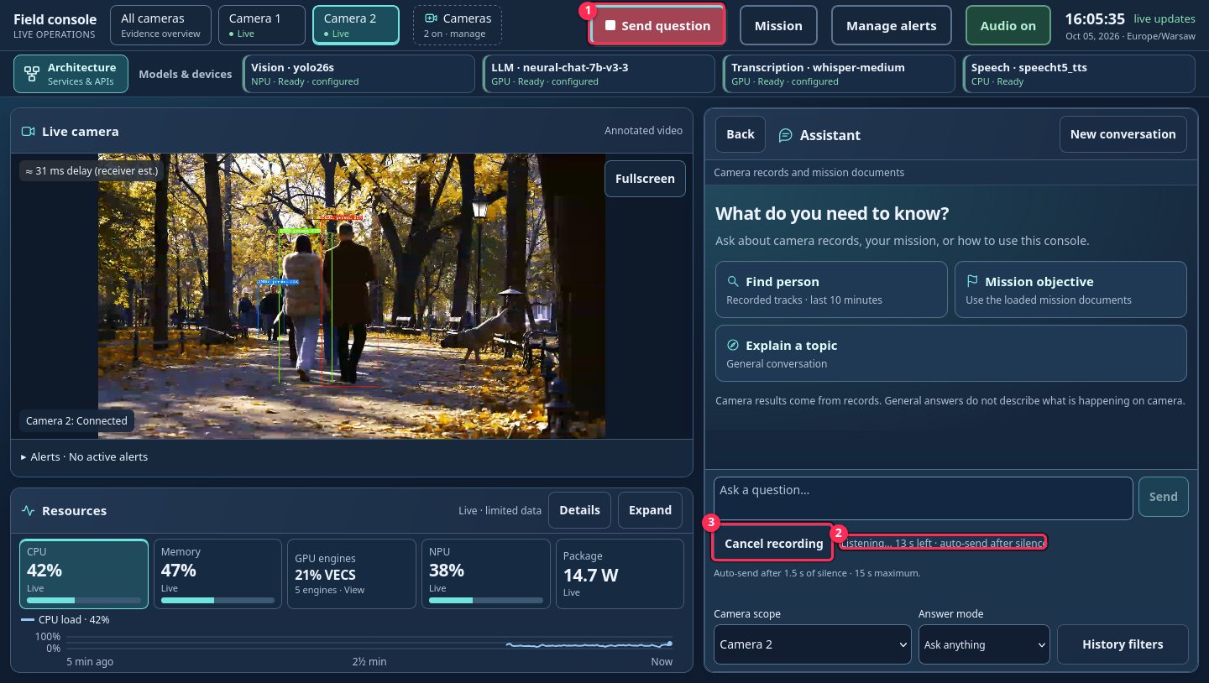Click the camera icon in Cameras manage button

[432, 18]
